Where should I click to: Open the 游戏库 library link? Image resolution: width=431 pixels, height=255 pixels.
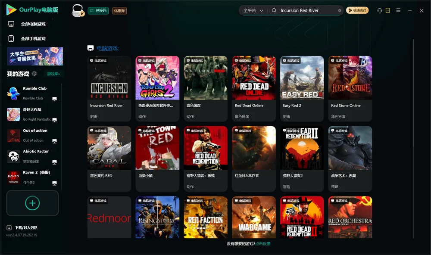click(53, 74)
